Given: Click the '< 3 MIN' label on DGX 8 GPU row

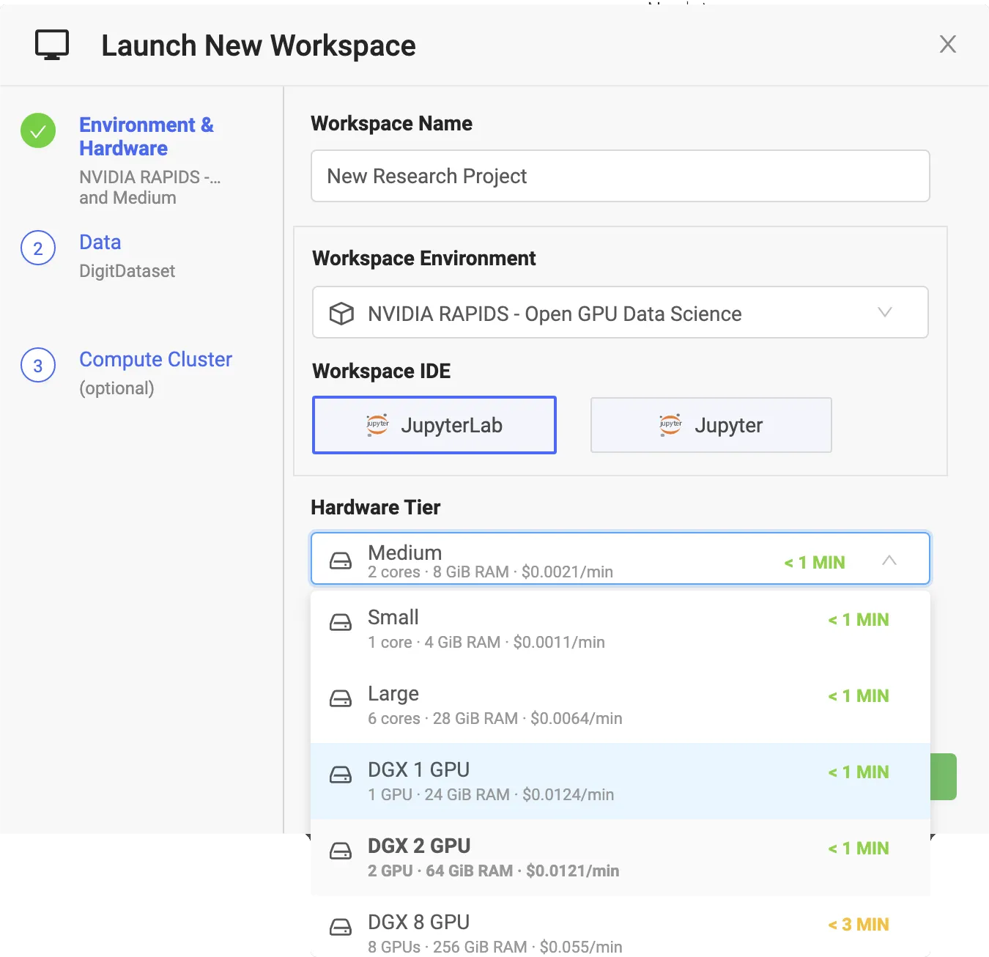Looking at the screenshot, I should tap(859, 924).
